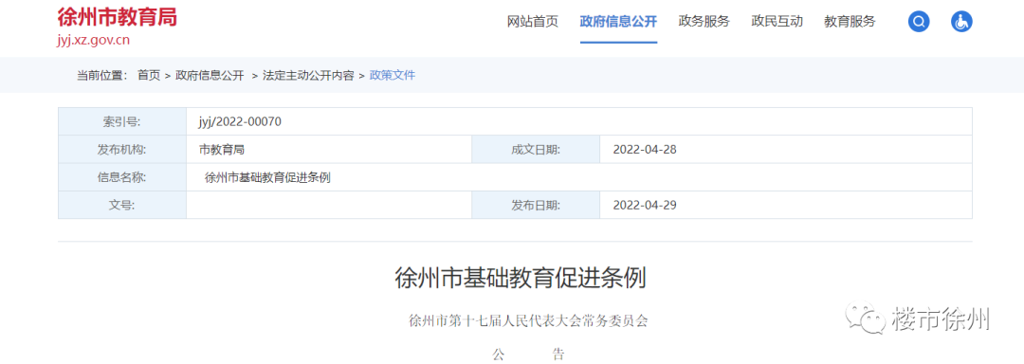Open 政务服务 navigation item

[x=704, y=22]
